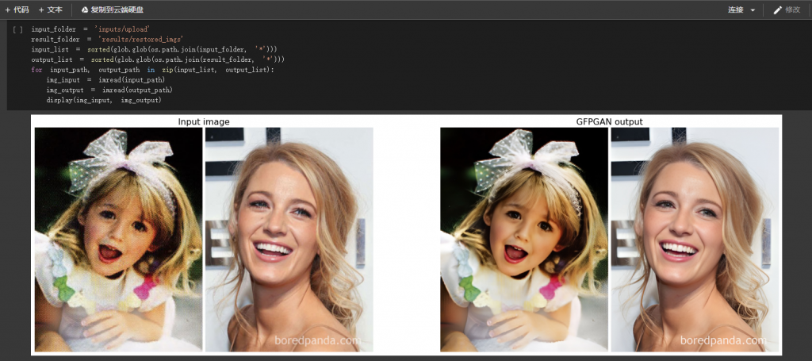812x361 pixels.
Task: Click the pencil edit icon
Action: pyautogui.click(x=777, y=10)
